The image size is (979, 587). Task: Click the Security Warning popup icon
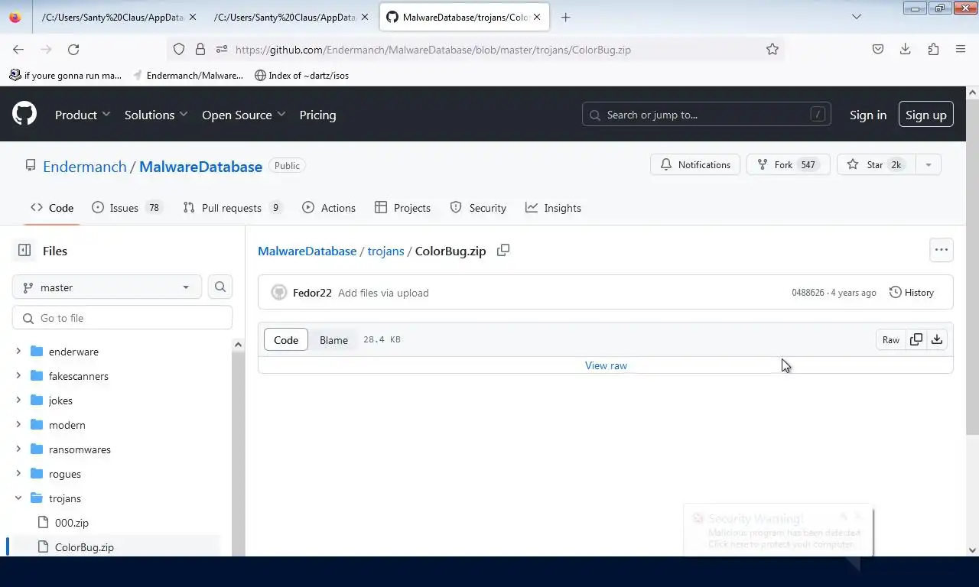click(x=698, y=518)
